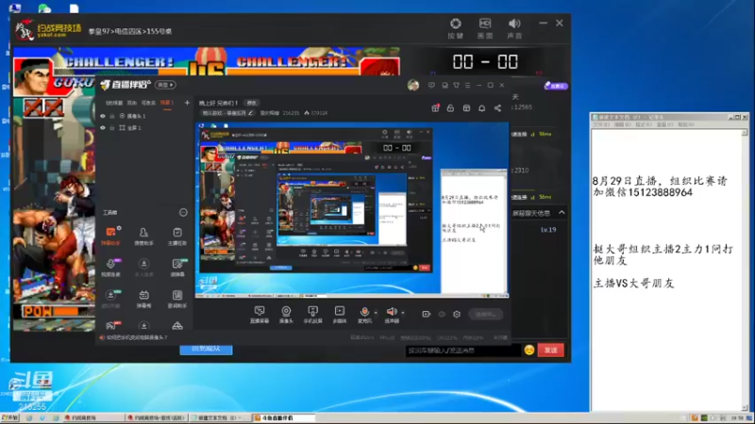Open the 读弹幕 tool
Screen dimensions: 755x424
click(177, 268)
